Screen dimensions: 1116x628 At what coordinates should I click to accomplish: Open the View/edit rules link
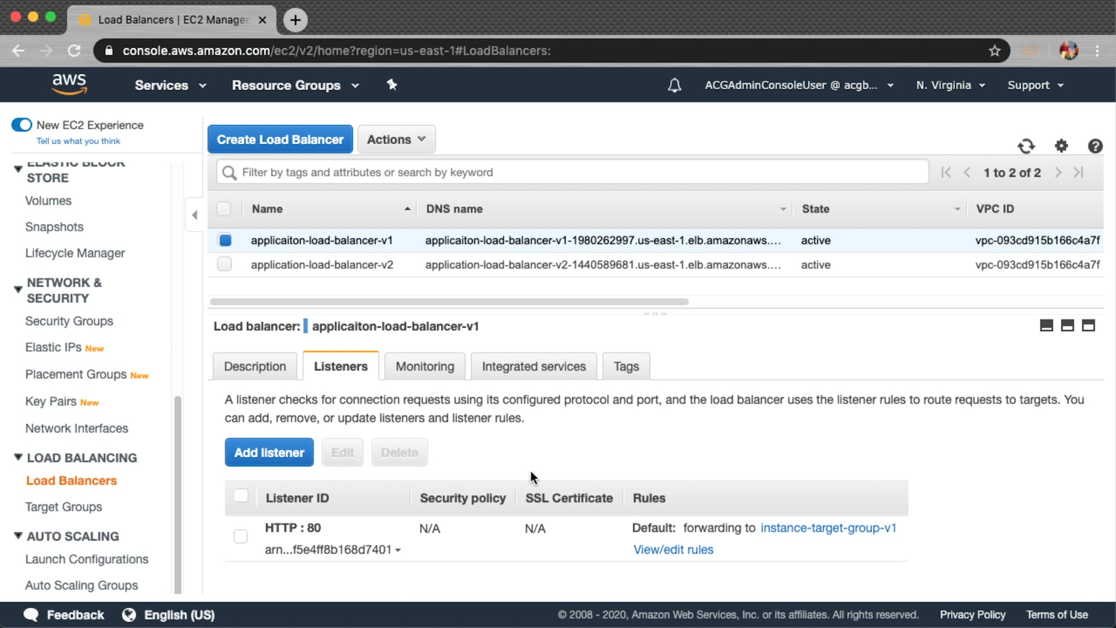pos(673,549)
